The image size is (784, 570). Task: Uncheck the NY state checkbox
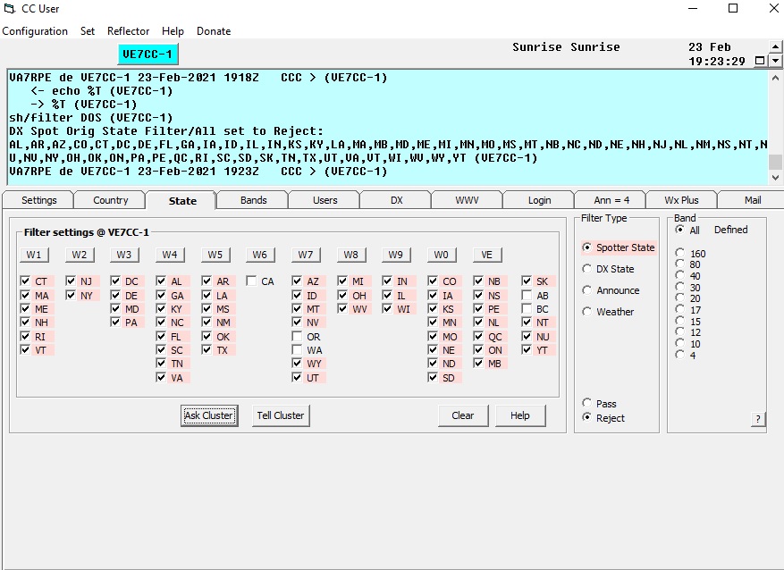pos(71,295)
